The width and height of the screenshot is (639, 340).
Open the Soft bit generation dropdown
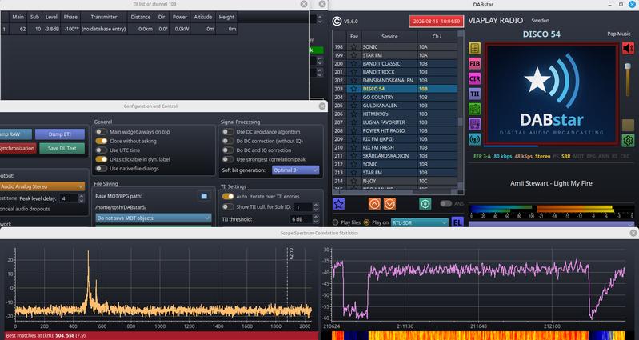(x=295, y=170)
